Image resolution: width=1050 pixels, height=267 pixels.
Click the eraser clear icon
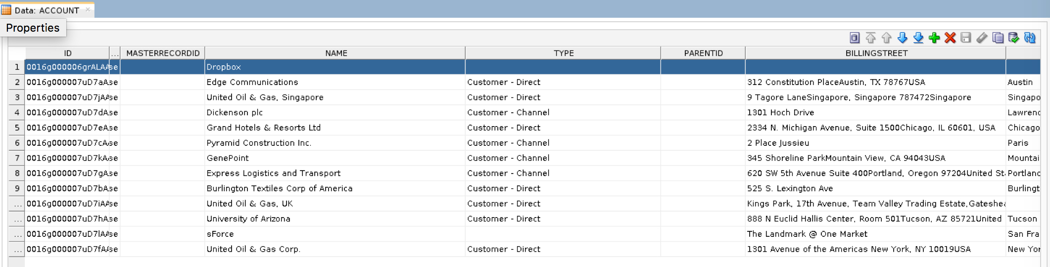pos(982,38)
